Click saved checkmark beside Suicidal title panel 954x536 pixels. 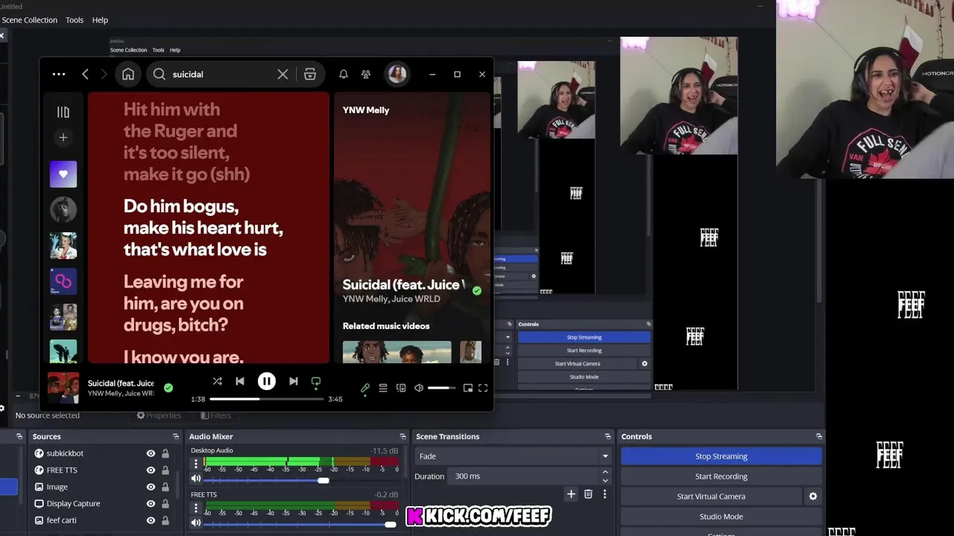click(x=477, y=291)
